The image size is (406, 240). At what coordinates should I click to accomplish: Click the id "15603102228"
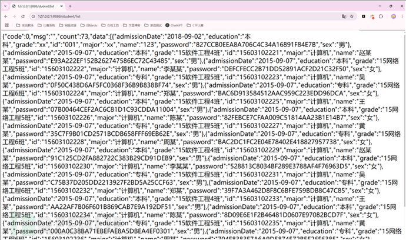pyautogui.click(x=65, y=142)
